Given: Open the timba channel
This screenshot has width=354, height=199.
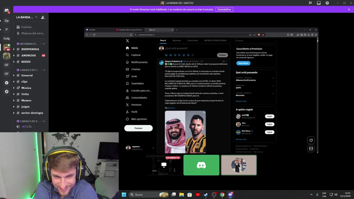Looking at the screenshot, I should (x=31, y=94).
